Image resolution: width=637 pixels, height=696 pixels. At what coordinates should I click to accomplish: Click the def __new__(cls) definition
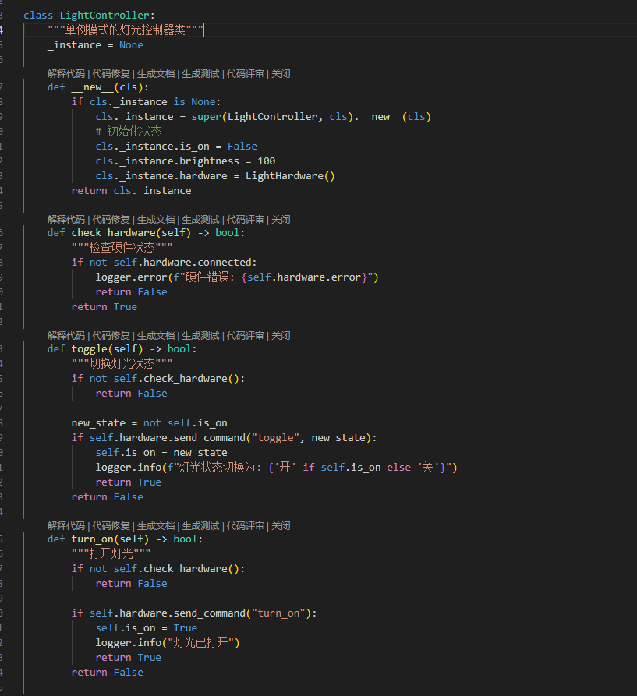[98, 87]
